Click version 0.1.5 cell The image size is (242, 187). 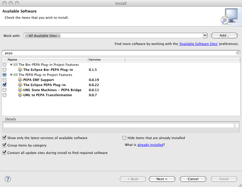[x=93, y=70]
